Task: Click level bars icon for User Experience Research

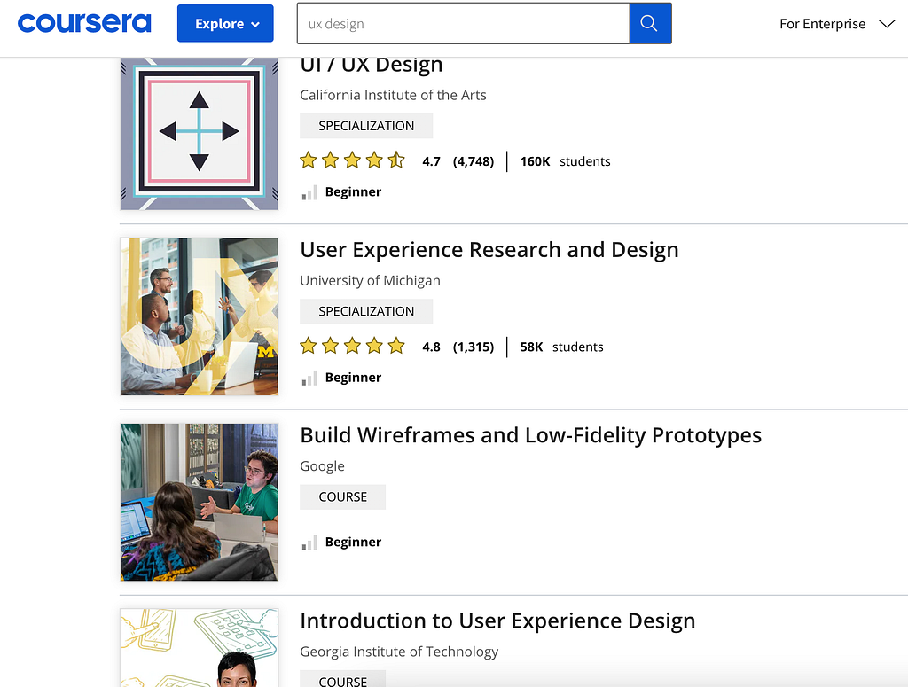Action: pyautogui.click(x=309, y=378)
